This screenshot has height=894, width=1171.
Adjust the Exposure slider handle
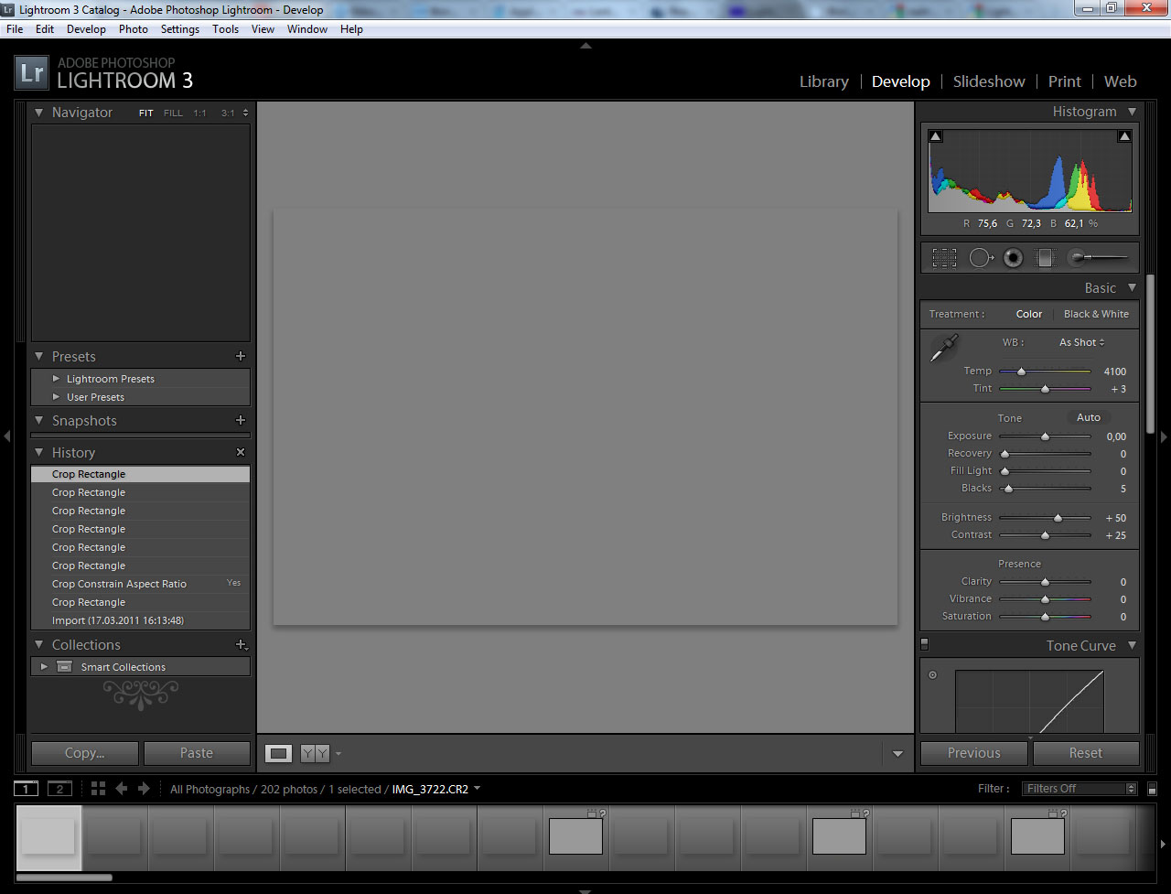click(x=1045, y=436)
